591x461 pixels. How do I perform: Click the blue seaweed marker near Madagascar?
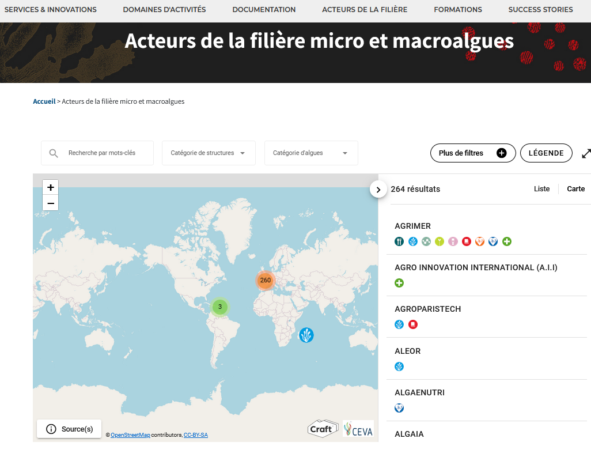[x=306, y=335]
